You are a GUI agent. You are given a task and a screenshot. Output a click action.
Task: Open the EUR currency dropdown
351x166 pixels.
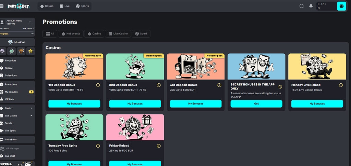tap(322, 4)
